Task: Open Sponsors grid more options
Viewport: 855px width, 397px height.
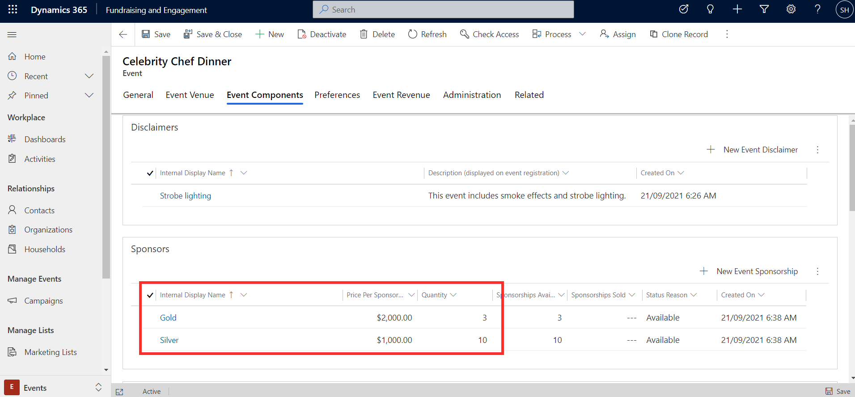Action: 817,271
